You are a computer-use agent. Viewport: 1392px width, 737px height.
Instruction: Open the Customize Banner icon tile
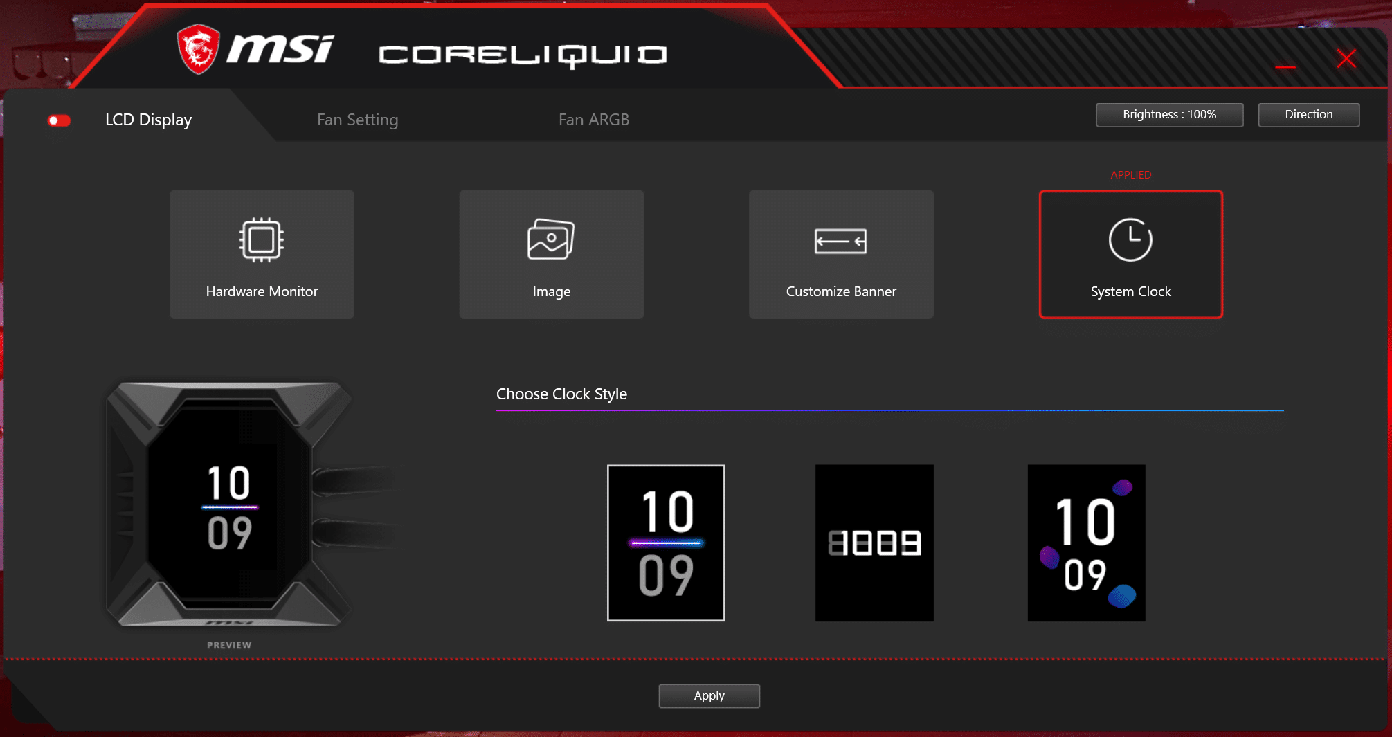[840, 254]
